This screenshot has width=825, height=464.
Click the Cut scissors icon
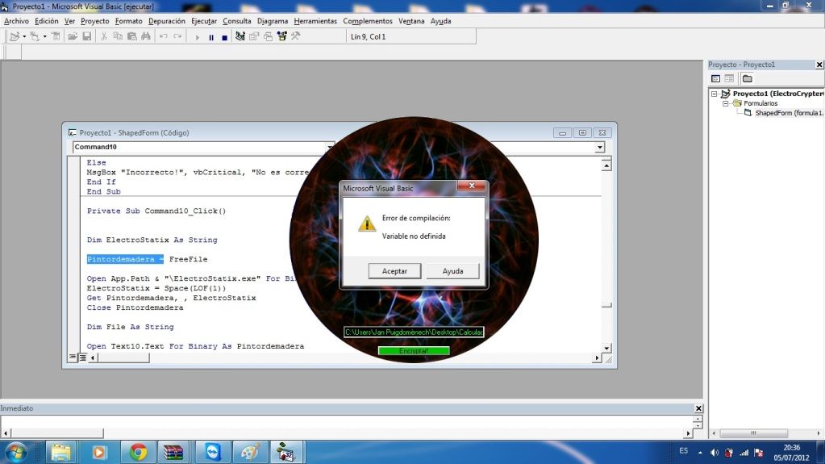(x=104, y=36)
